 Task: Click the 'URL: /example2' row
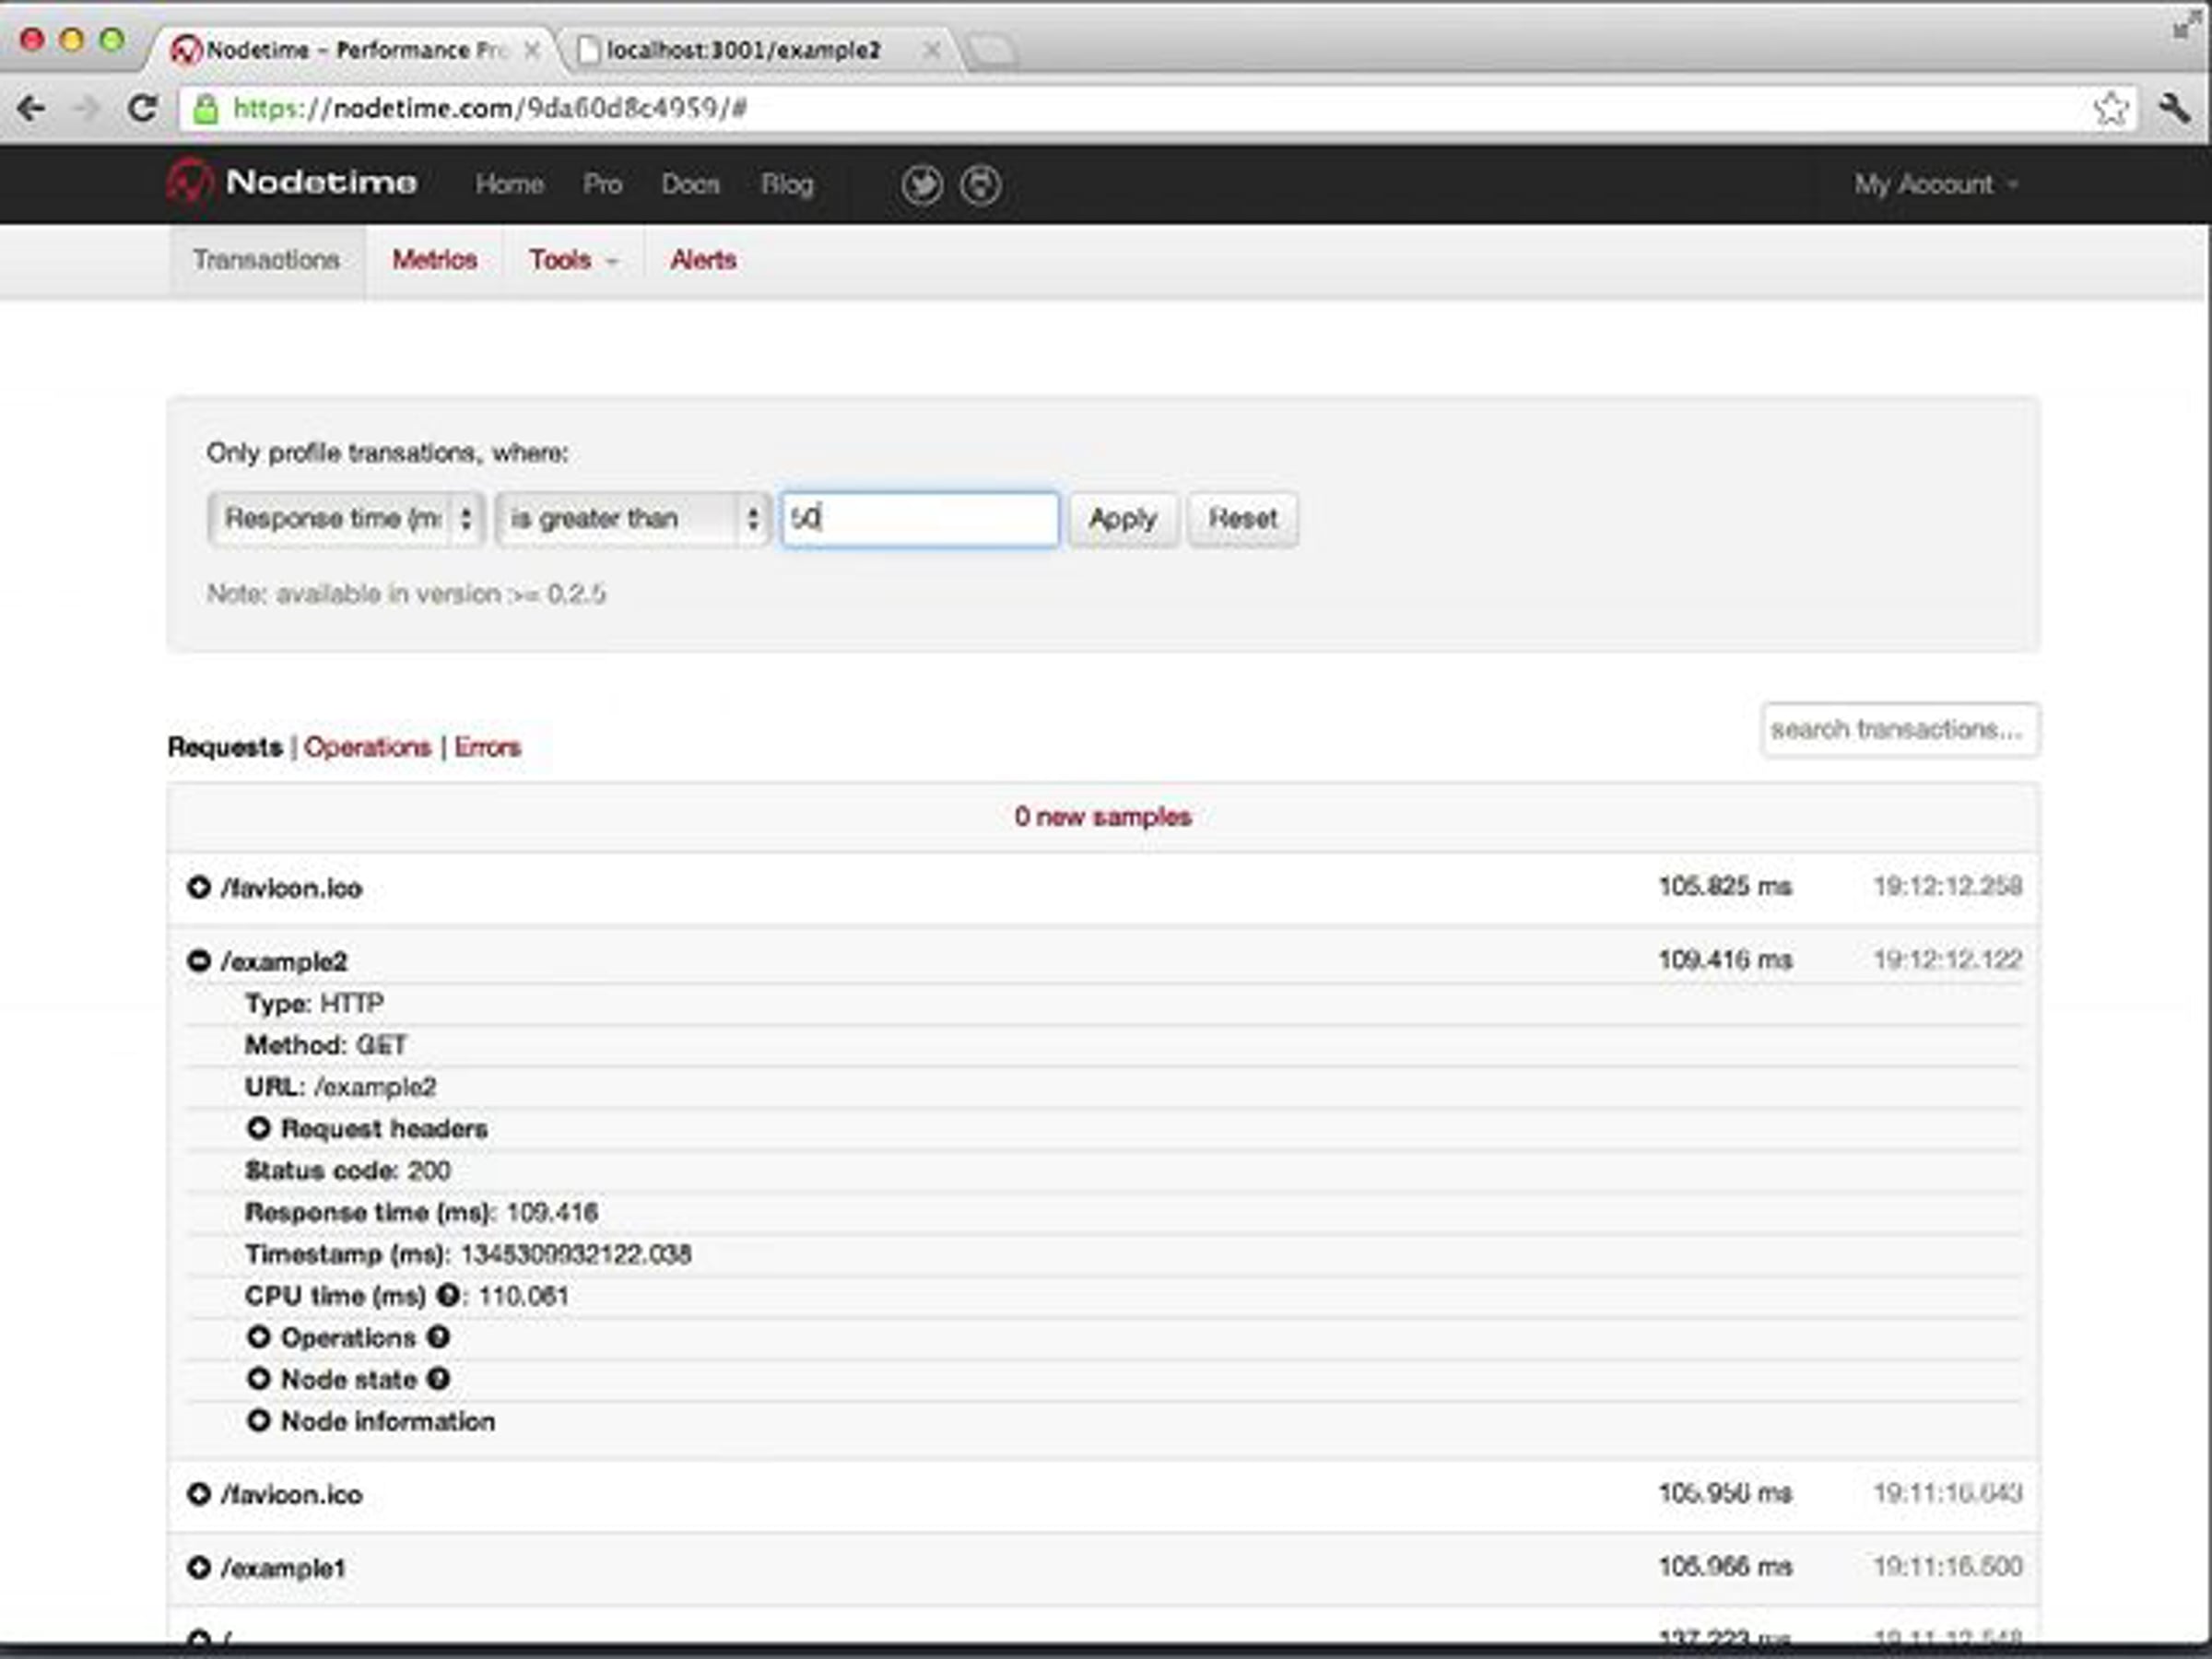pos(1104,1087)
